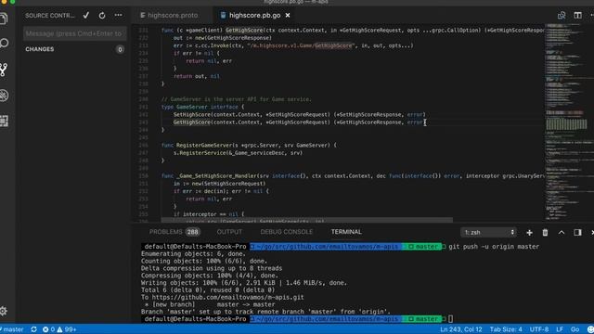Click the terminal prompt input cursor
The height and width of the screenshot is (334, 594).
click(x=450, y=319)
